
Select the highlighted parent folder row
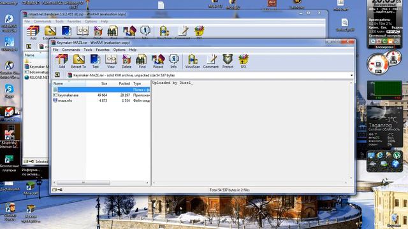tap(101, 90)
